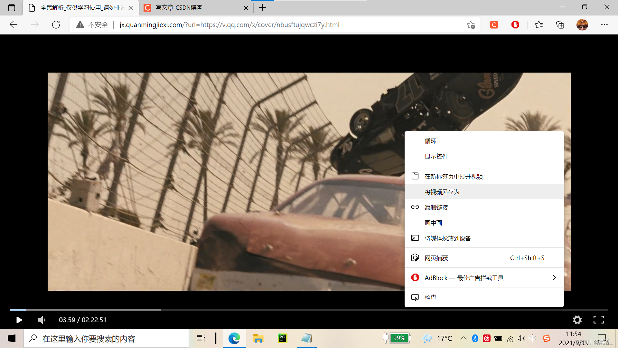
Task: Seek on the video progress bar
Action: tap(309, 310)
